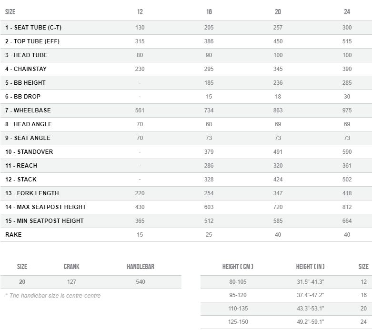This screenshot has width=372, height=330.
Task: Click the Top Tube (EFF) row label
Action: (x=32, y=41)
